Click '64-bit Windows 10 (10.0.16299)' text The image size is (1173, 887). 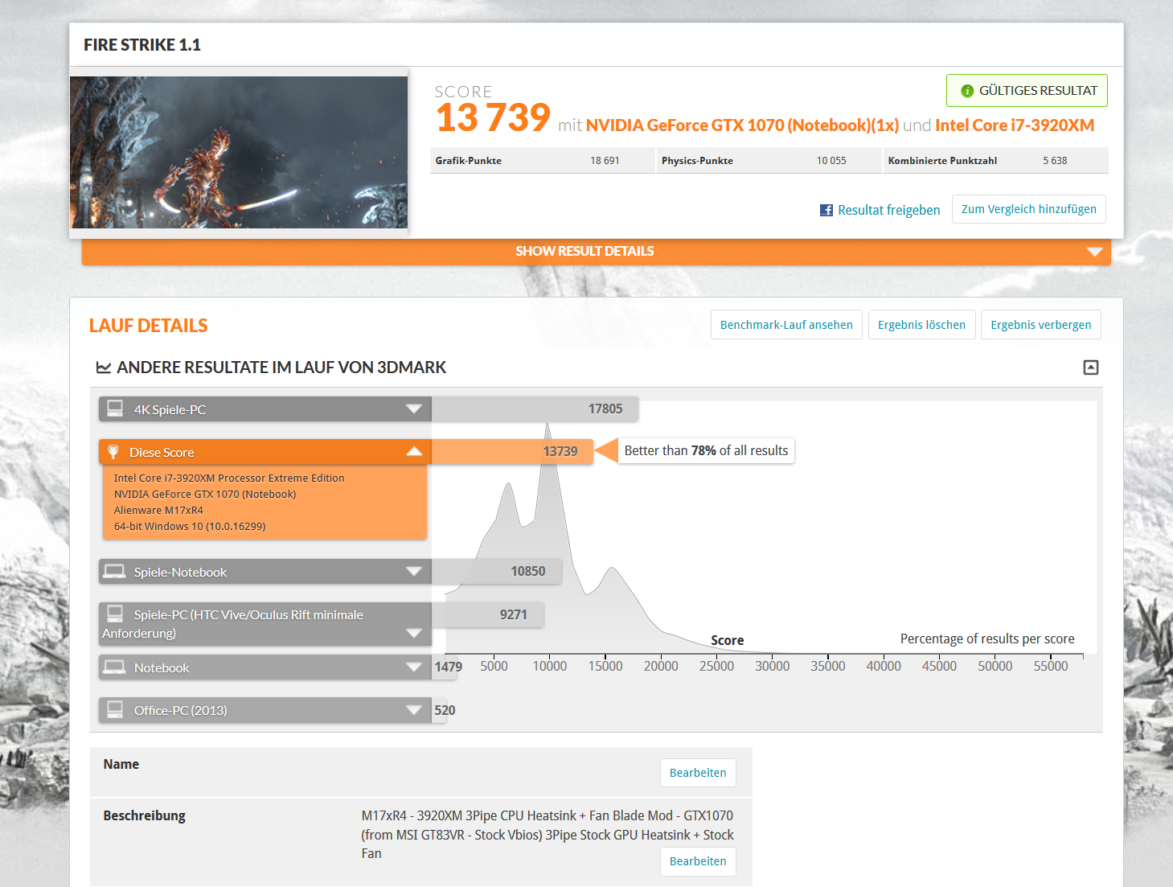pos(190,526)
